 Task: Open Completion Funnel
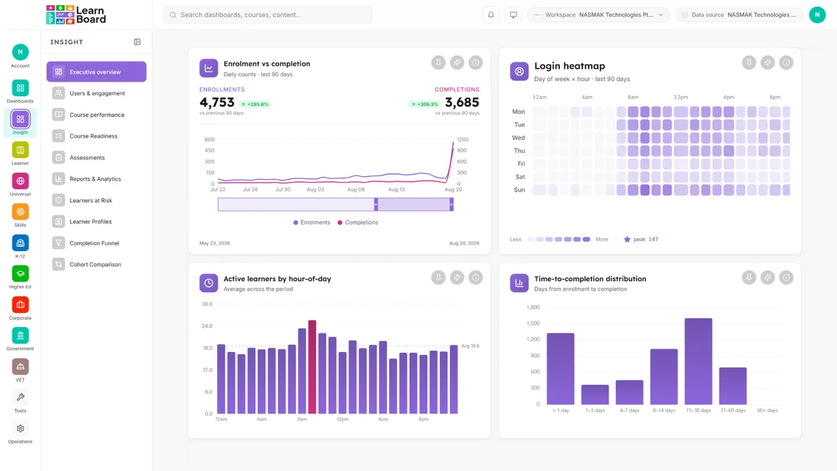[96, 243]
